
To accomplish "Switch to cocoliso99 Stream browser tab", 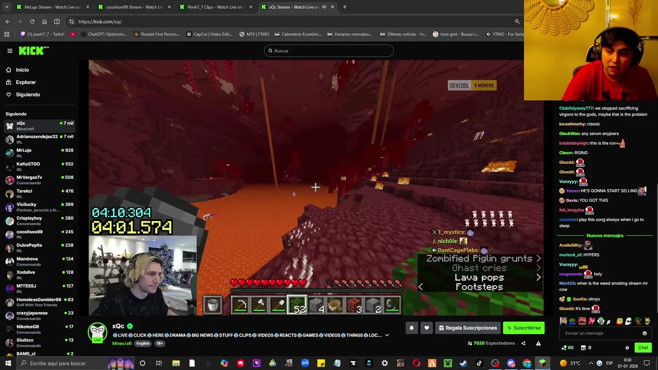I will coord(134,7).
